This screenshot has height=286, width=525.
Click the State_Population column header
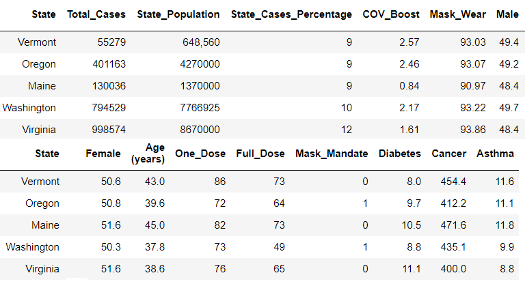point(178,14)
